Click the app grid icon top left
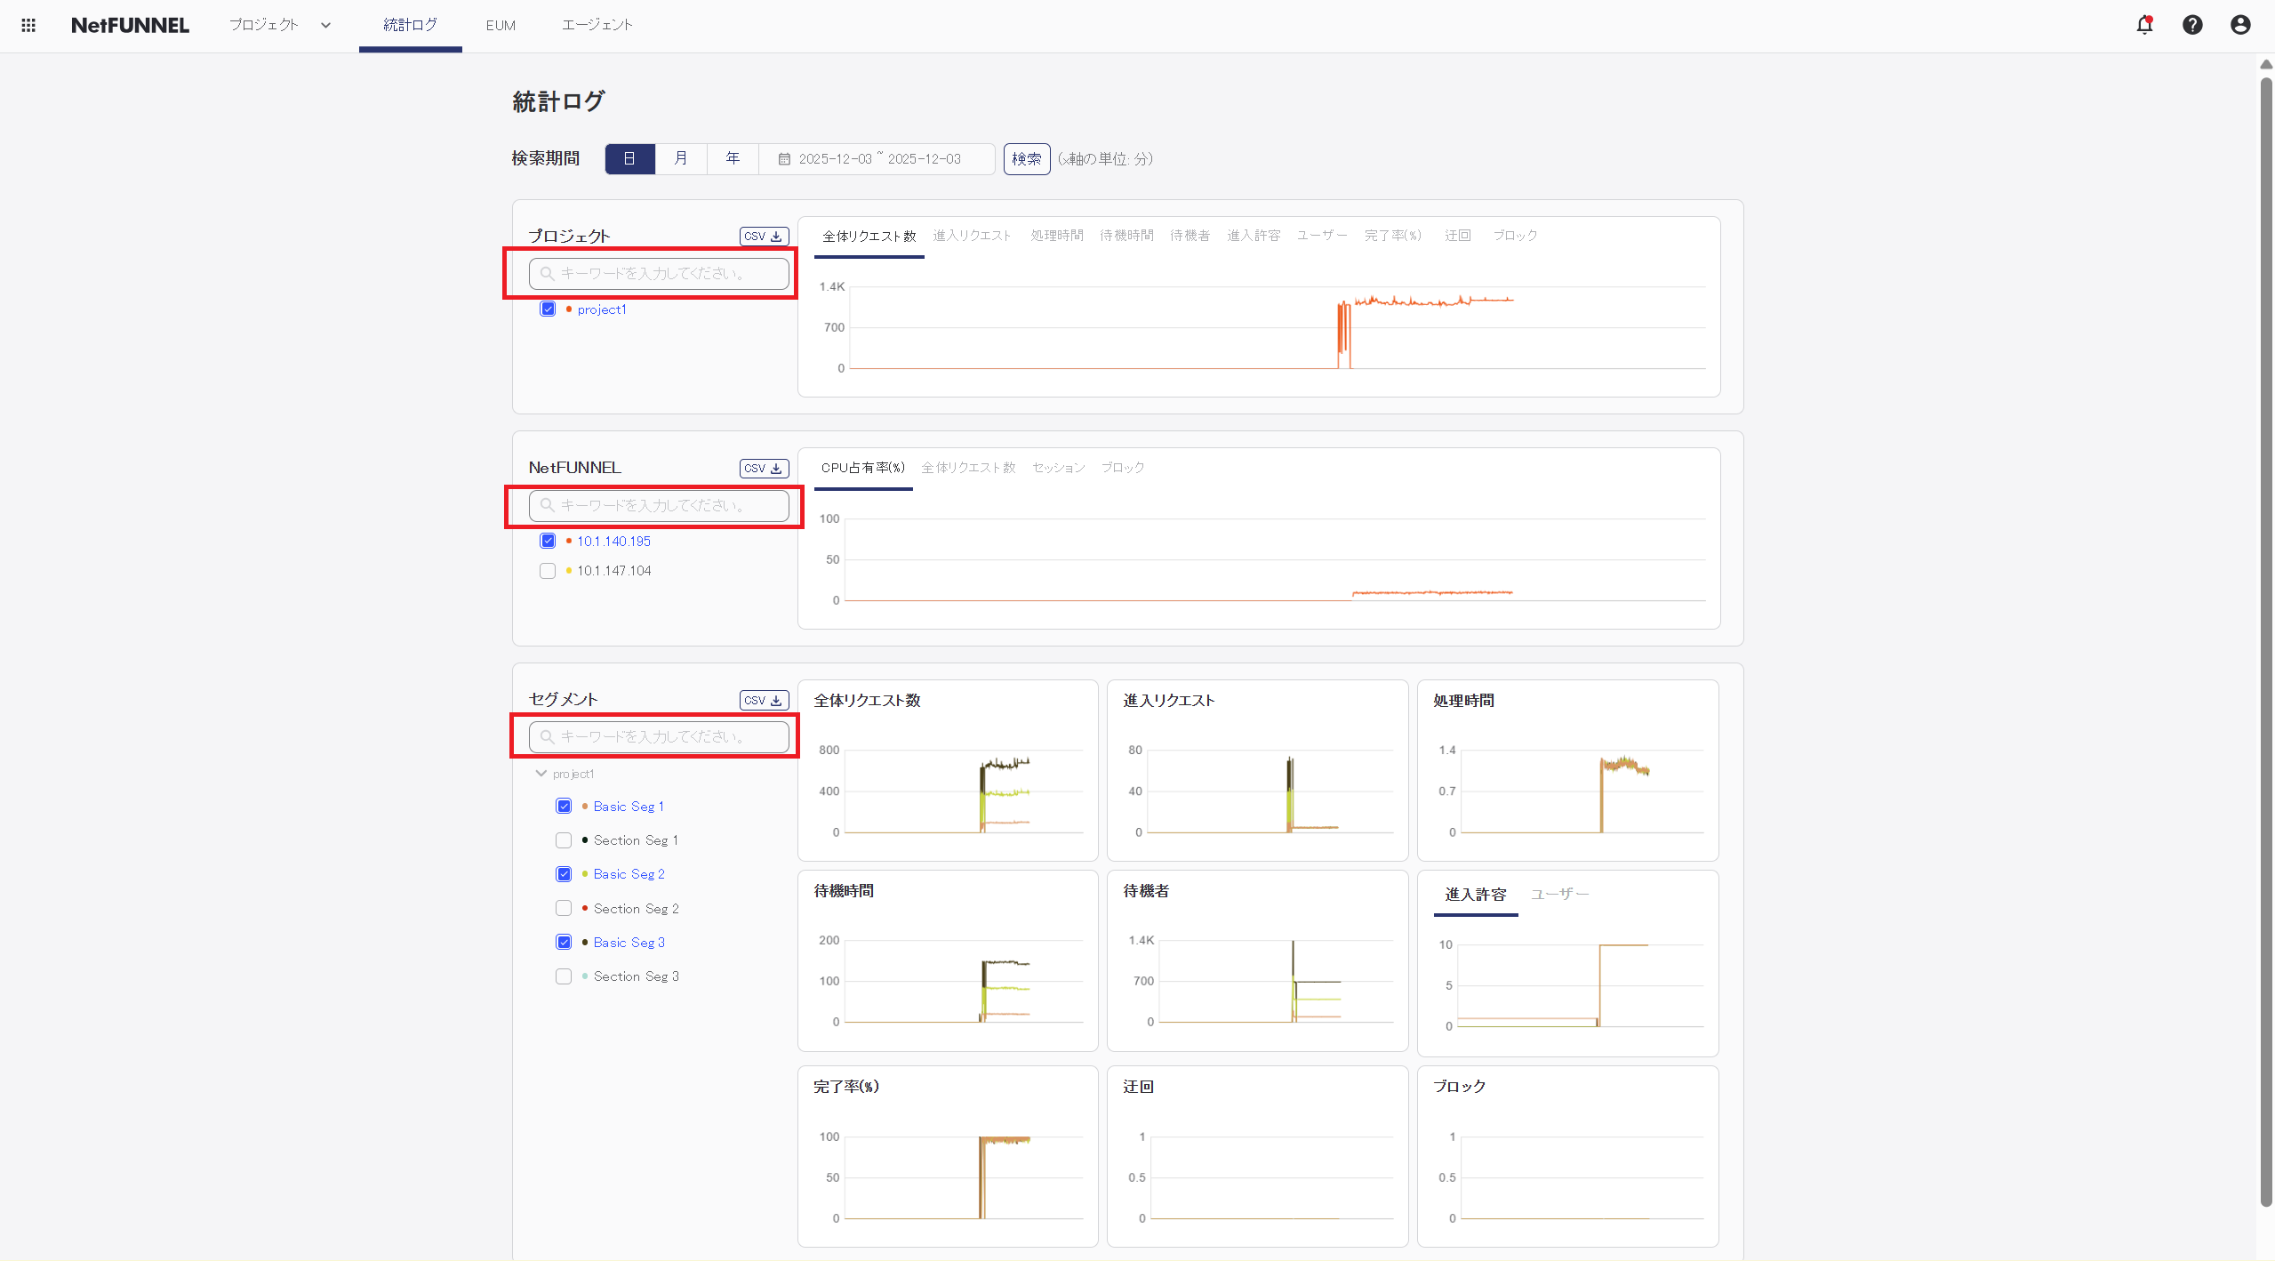Screen dimensions: 2275x1261 coord(28,24)
